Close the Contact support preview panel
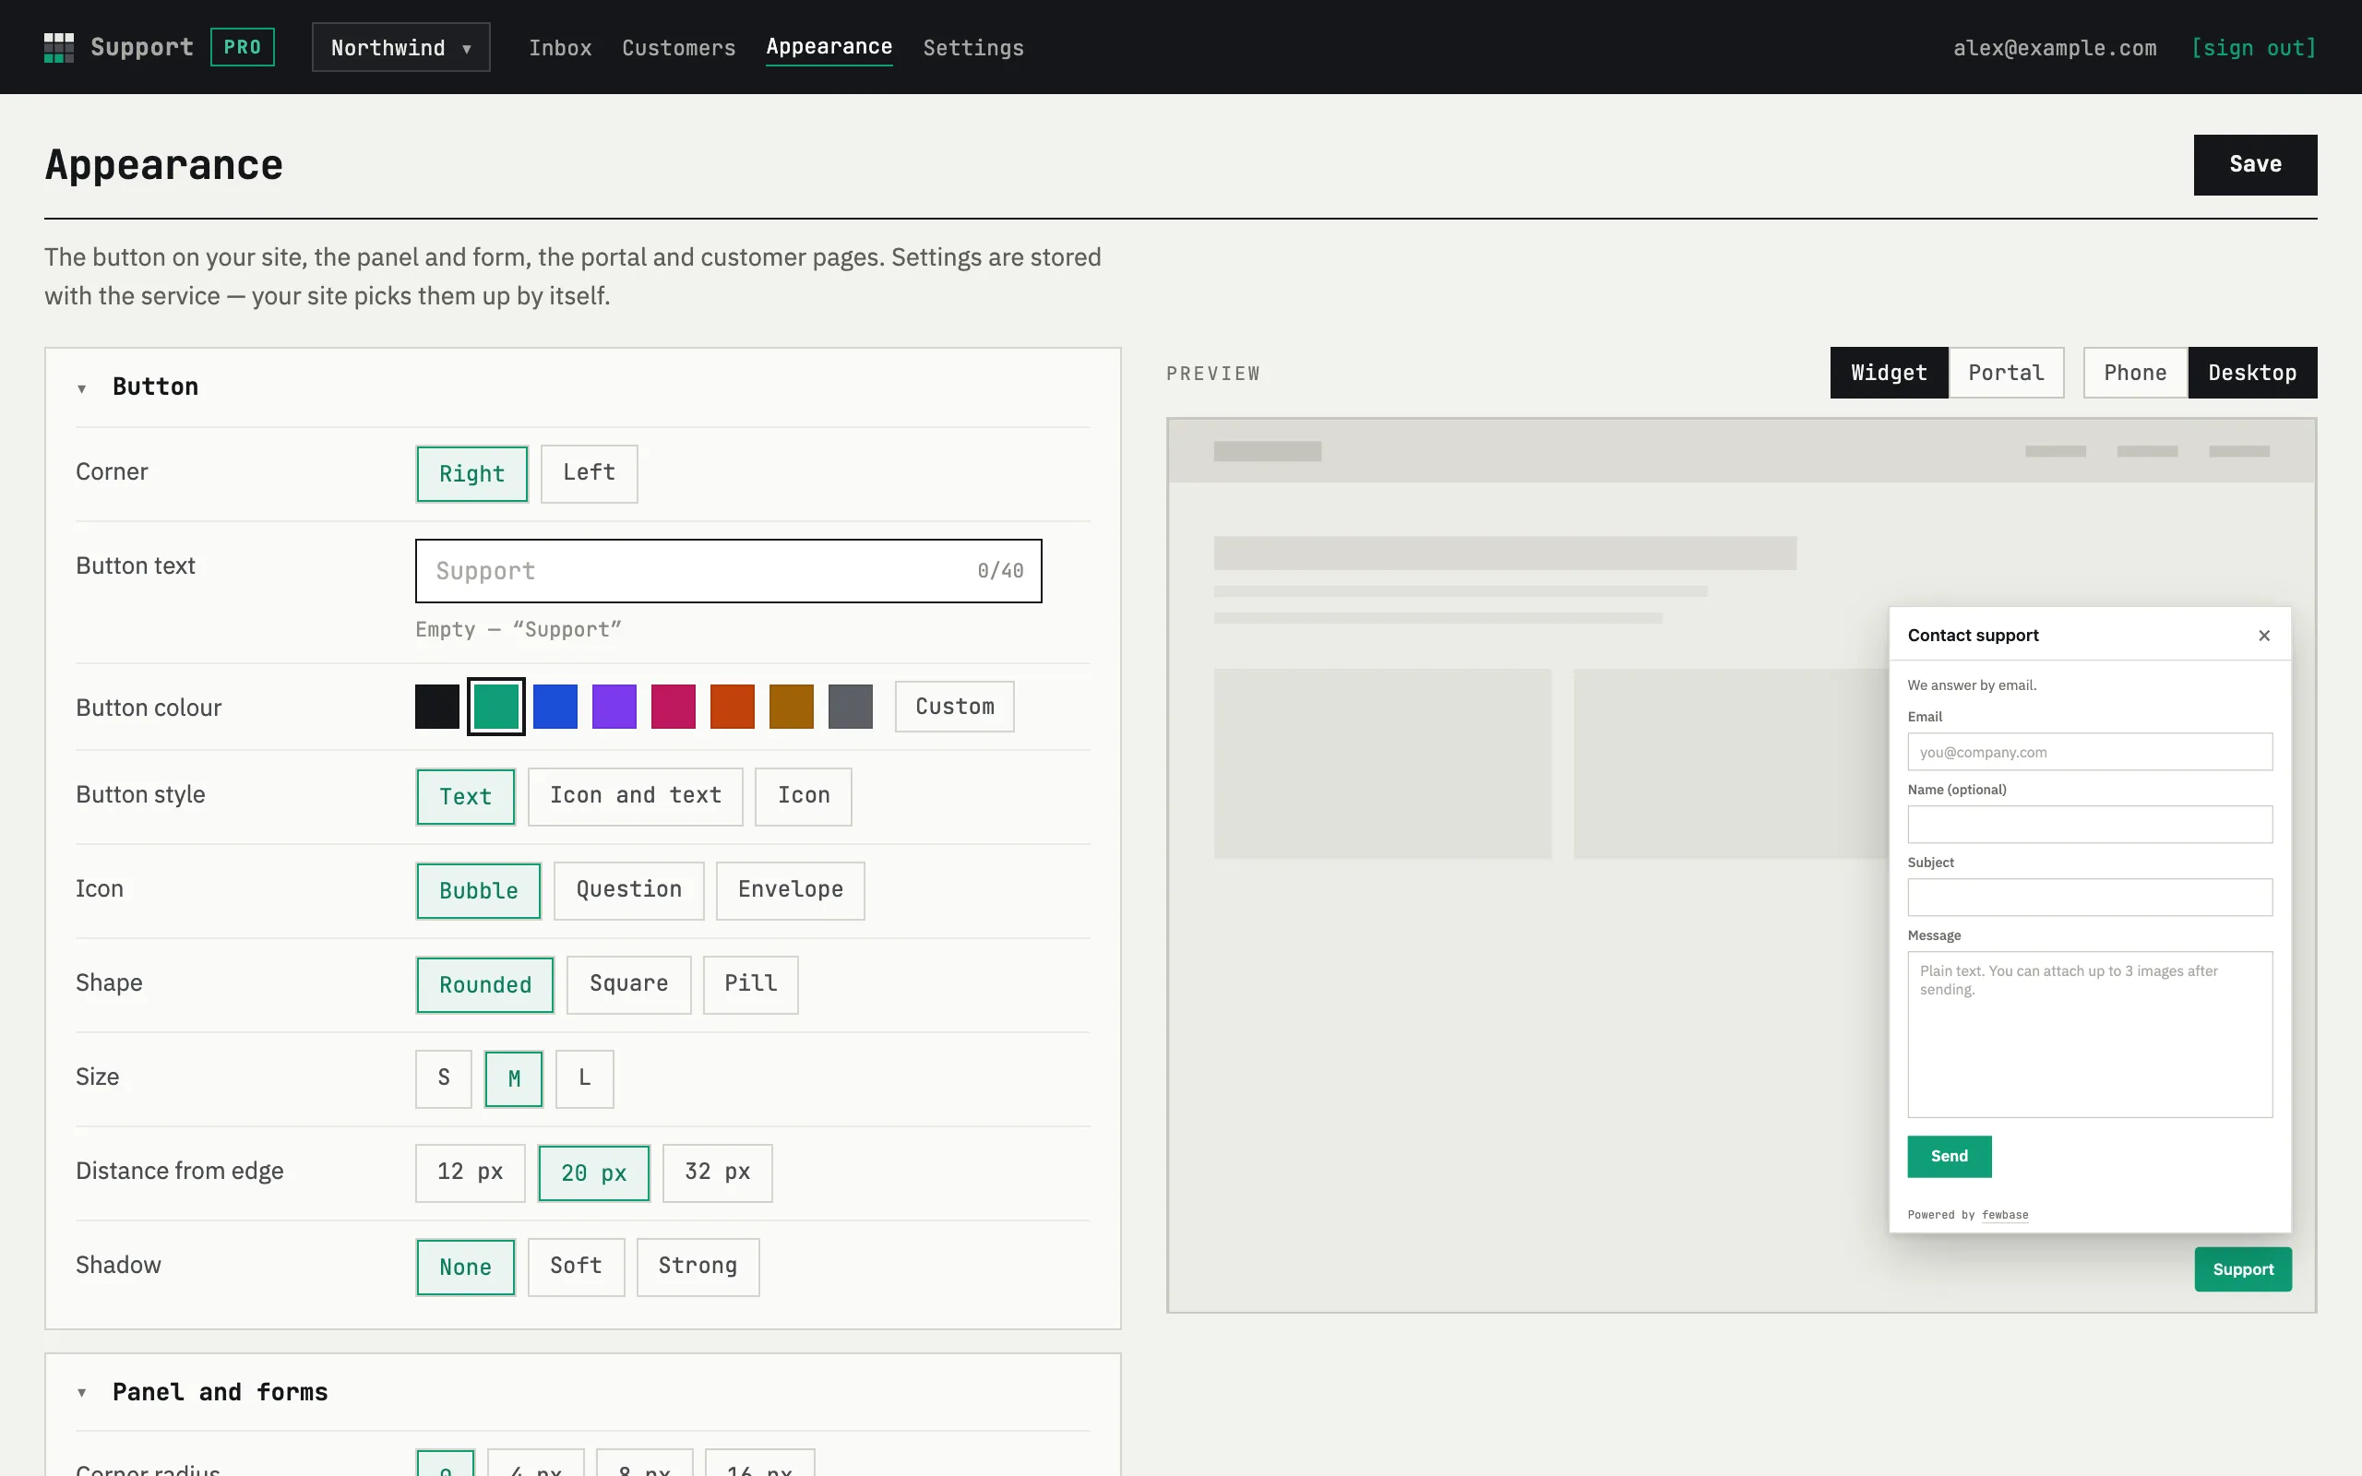The image size is (2362, 1476). coord(2264,636)
